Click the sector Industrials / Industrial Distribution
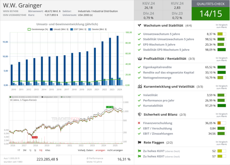The image size is (230, 165). (x=98, y=11)
